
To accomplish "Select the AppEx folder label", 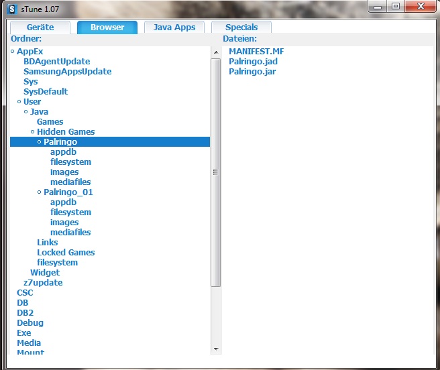I will click(x=30, y=52).
